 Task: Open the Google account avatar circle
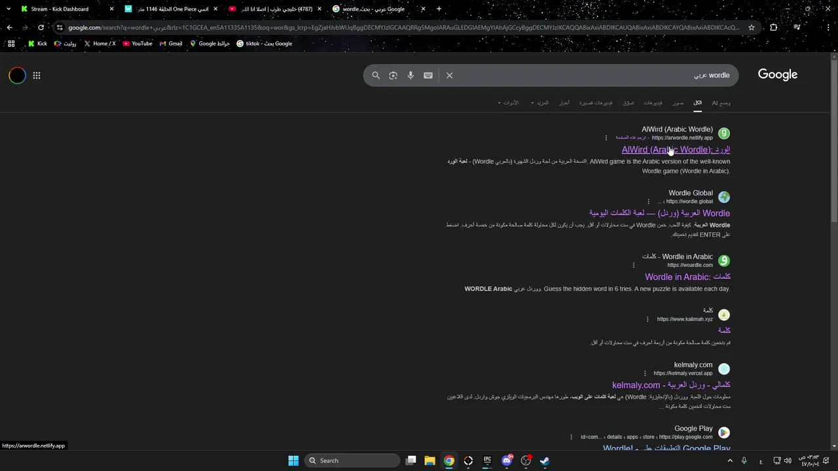17,75
